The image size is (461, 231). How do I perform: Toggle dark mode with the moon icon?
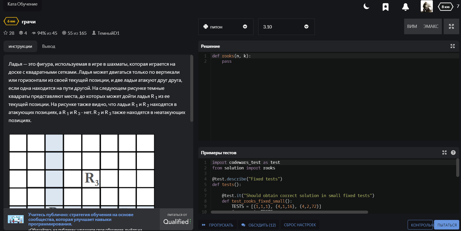point(366,7)
